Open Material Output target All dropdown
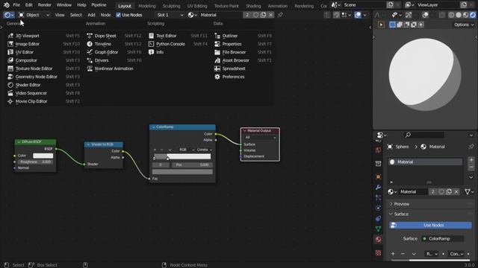This screenshot has width=478, height=268. (x=260, y=138)
